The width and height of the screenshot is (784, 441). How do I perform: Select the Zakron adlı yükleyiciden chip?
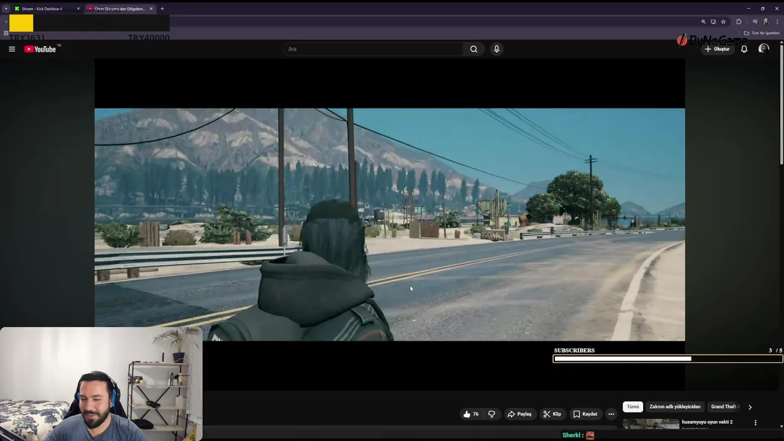675,407
